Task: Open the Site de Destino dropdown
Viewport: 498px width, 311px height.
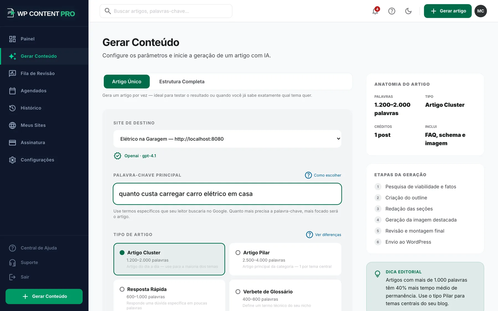Action: 227,139
